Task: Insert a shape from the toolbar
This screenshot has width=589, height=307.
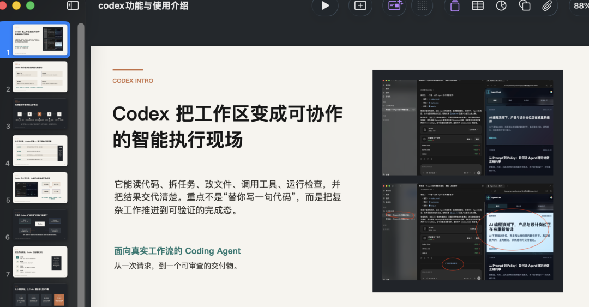Action: (525, 5)
